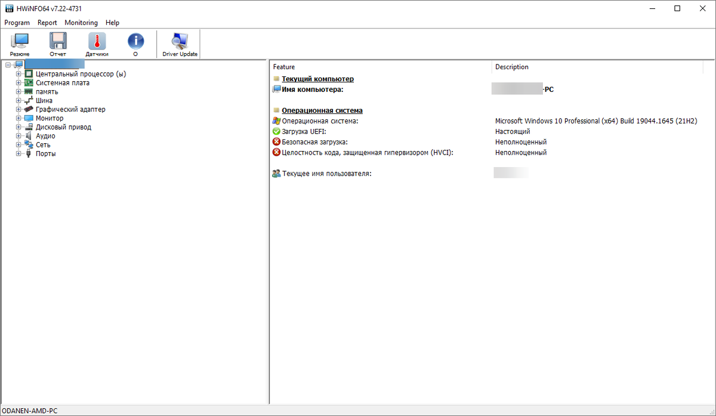Click the О about info icon
The image size is (716, 416).
click(x=135, y=45)
